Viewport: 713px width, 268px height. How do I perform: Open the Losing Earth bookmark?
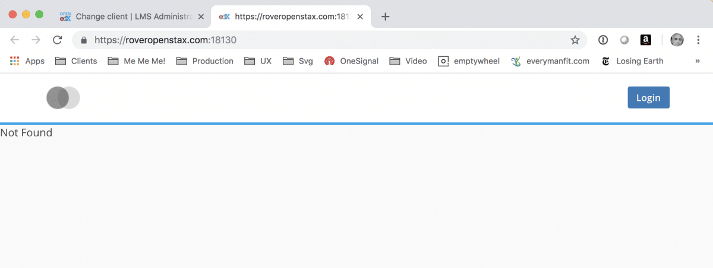tap(632, 60)
